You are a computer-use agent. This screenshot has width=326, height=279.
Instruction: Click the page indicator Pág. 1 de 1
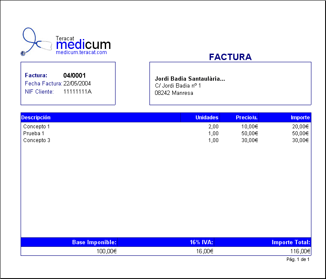(298, 259)
